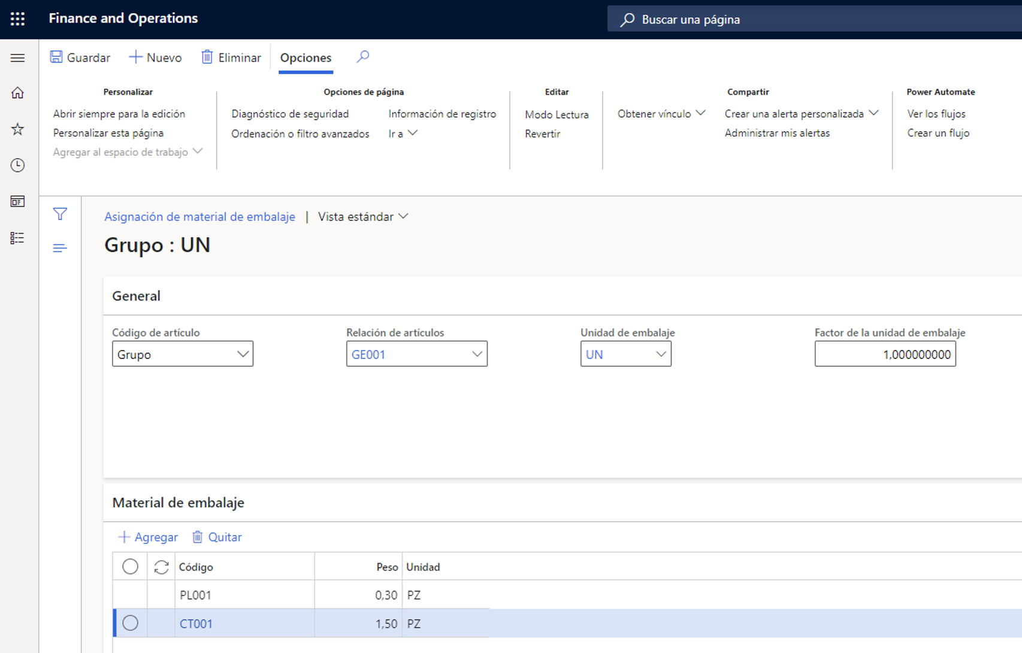Click the 0,30 weight cell

[358, 594]
